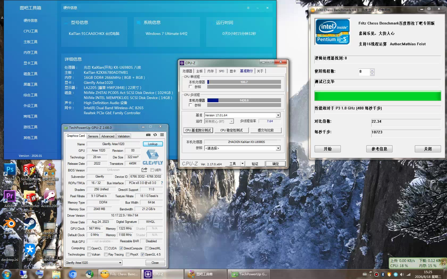Click the green Fritz benchmark progress bar
Image resolution: width=447 pixels, height=279 pixels.
click(x=378, y=96)
